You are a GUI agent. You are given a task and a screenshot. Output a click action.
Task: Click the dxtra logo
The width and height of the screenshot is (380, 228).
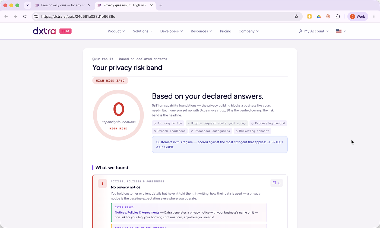[44, 31]
